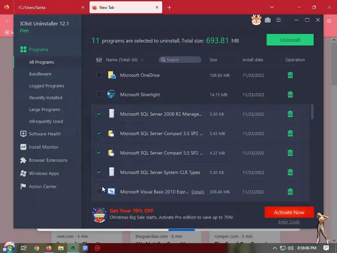Show hidden system tray icons chevron
337x253 pixels.
coord(275,248)
